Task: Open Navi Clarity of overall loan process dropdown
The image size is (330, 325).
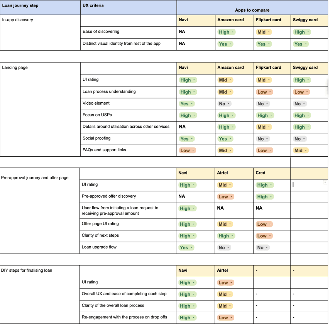Action: (x=187, y=306)
